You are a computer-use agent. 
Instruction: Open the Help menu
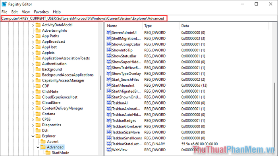click(57, 12)
